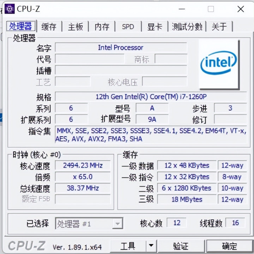Go to the 显卡 tab

pyautogui.click(x=155, y=26)
